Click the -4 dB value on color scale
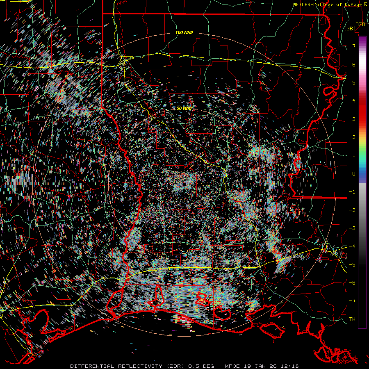 (x=352, y=246)
